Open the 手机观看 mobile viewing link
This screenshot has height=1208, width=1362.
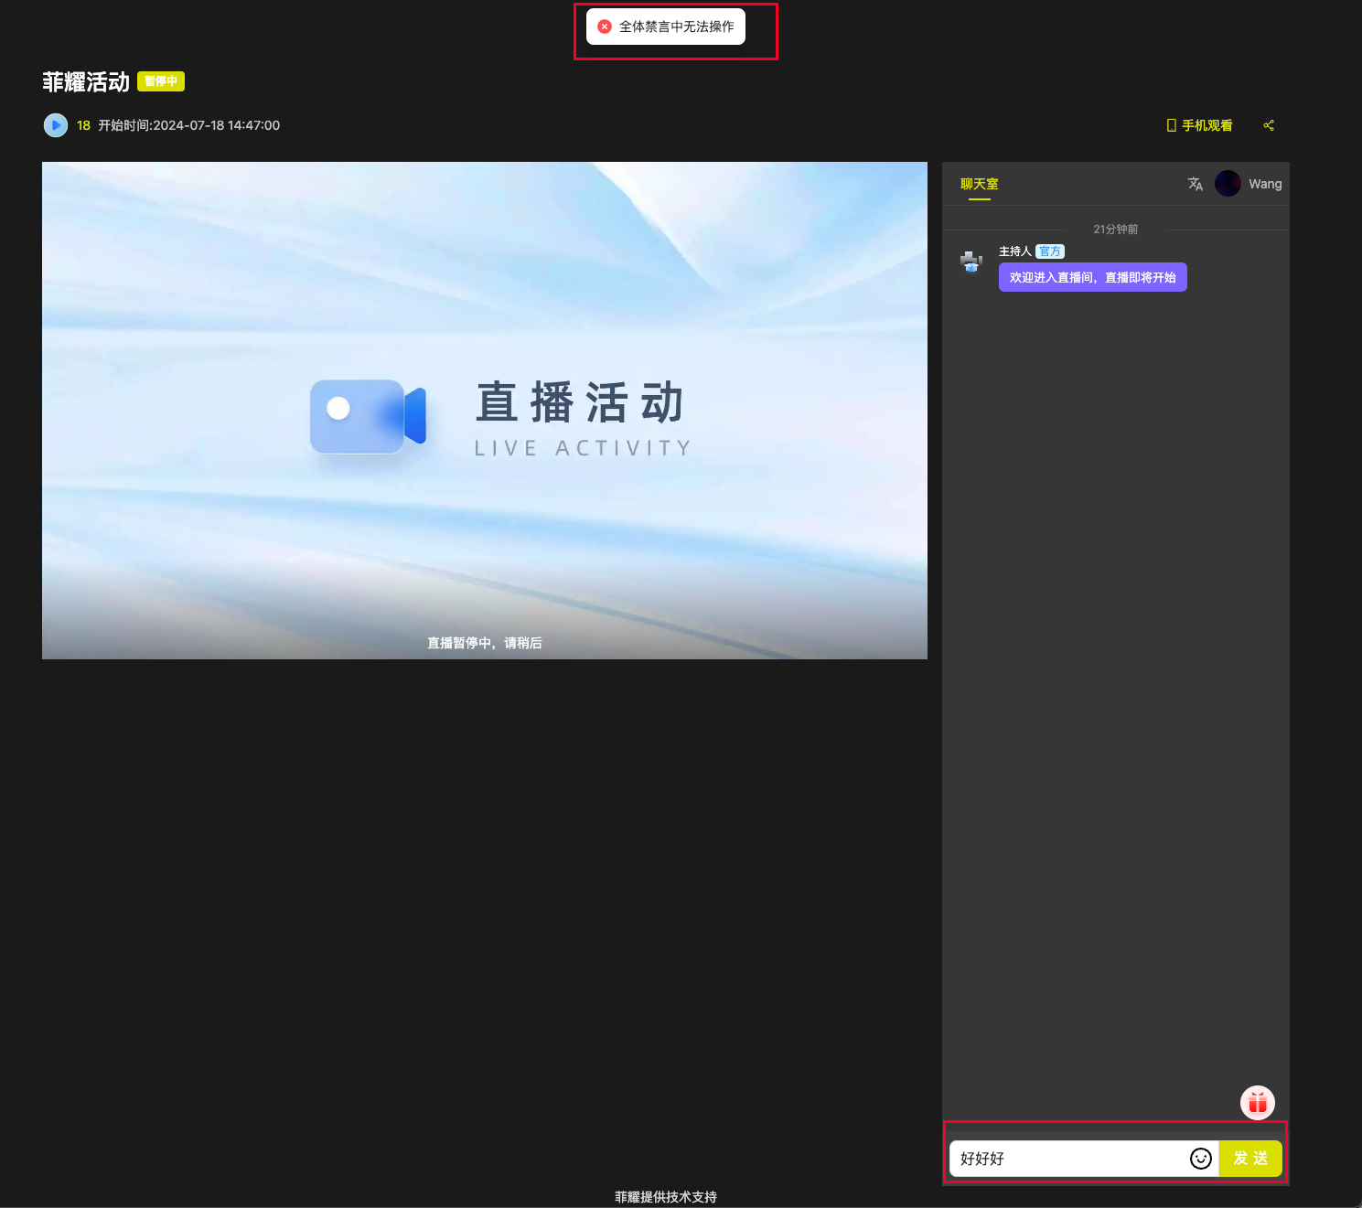tap(1199, 125)
